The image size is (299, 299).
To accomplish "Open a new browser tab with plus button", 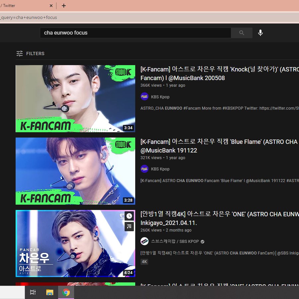I will [x=64, y=6].
